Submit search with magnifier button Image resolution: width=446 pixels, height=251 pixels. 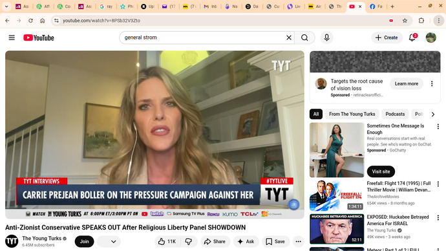(x=304, y=38)
